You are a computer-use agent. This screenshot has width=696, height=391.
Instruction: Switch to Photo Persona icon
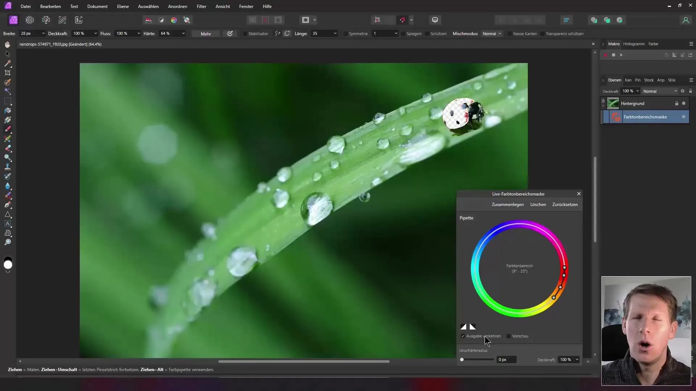click(x=13, y=20)
